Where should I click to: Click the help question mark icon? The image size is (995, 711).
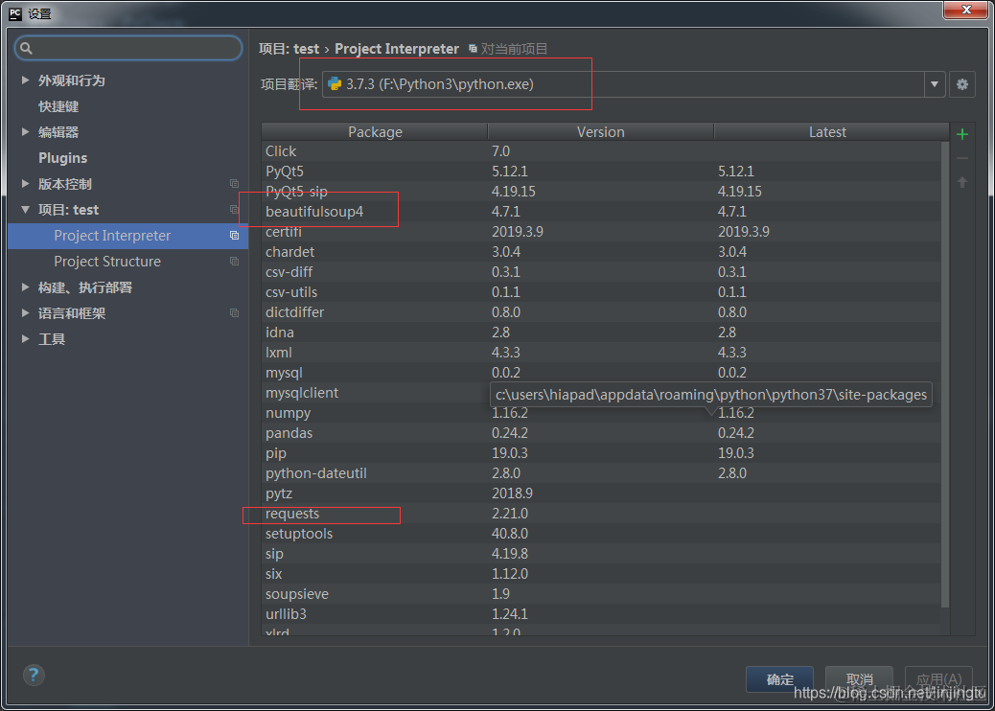[34, 675]
